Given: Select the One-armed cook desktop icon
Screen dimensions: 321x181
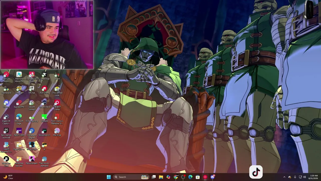Looking at the screenshot, I should [x=57, y=91].
